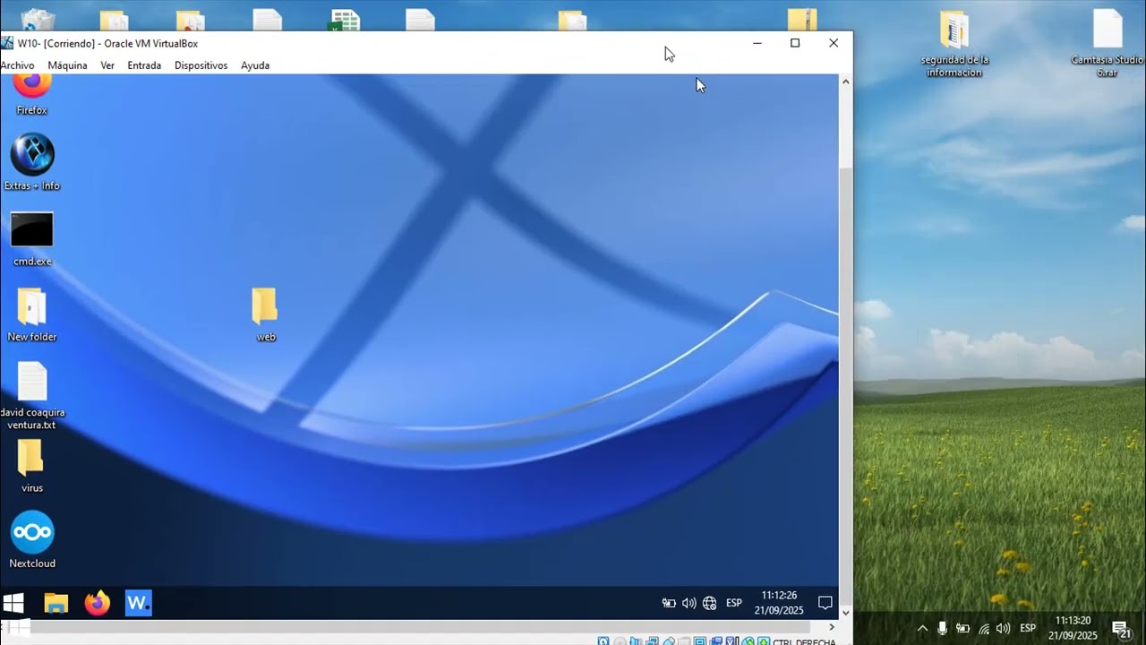Open File Explorer from the guest taskbar
This screenshot has height=645, width=1146.
pos(56,603)
